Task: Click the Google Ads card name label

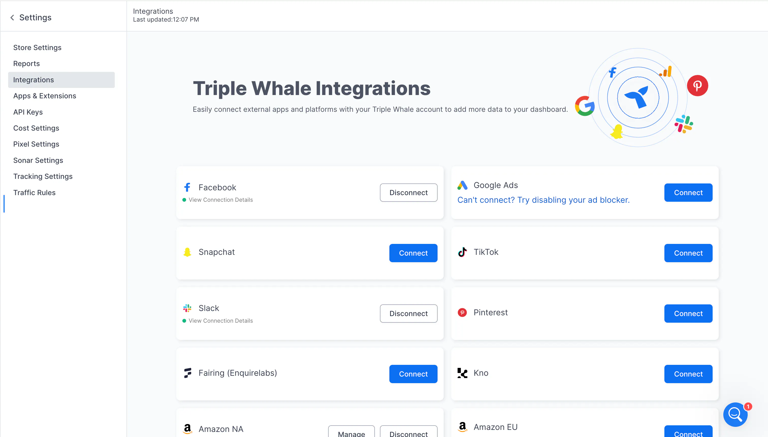Action: coord(495,185)
